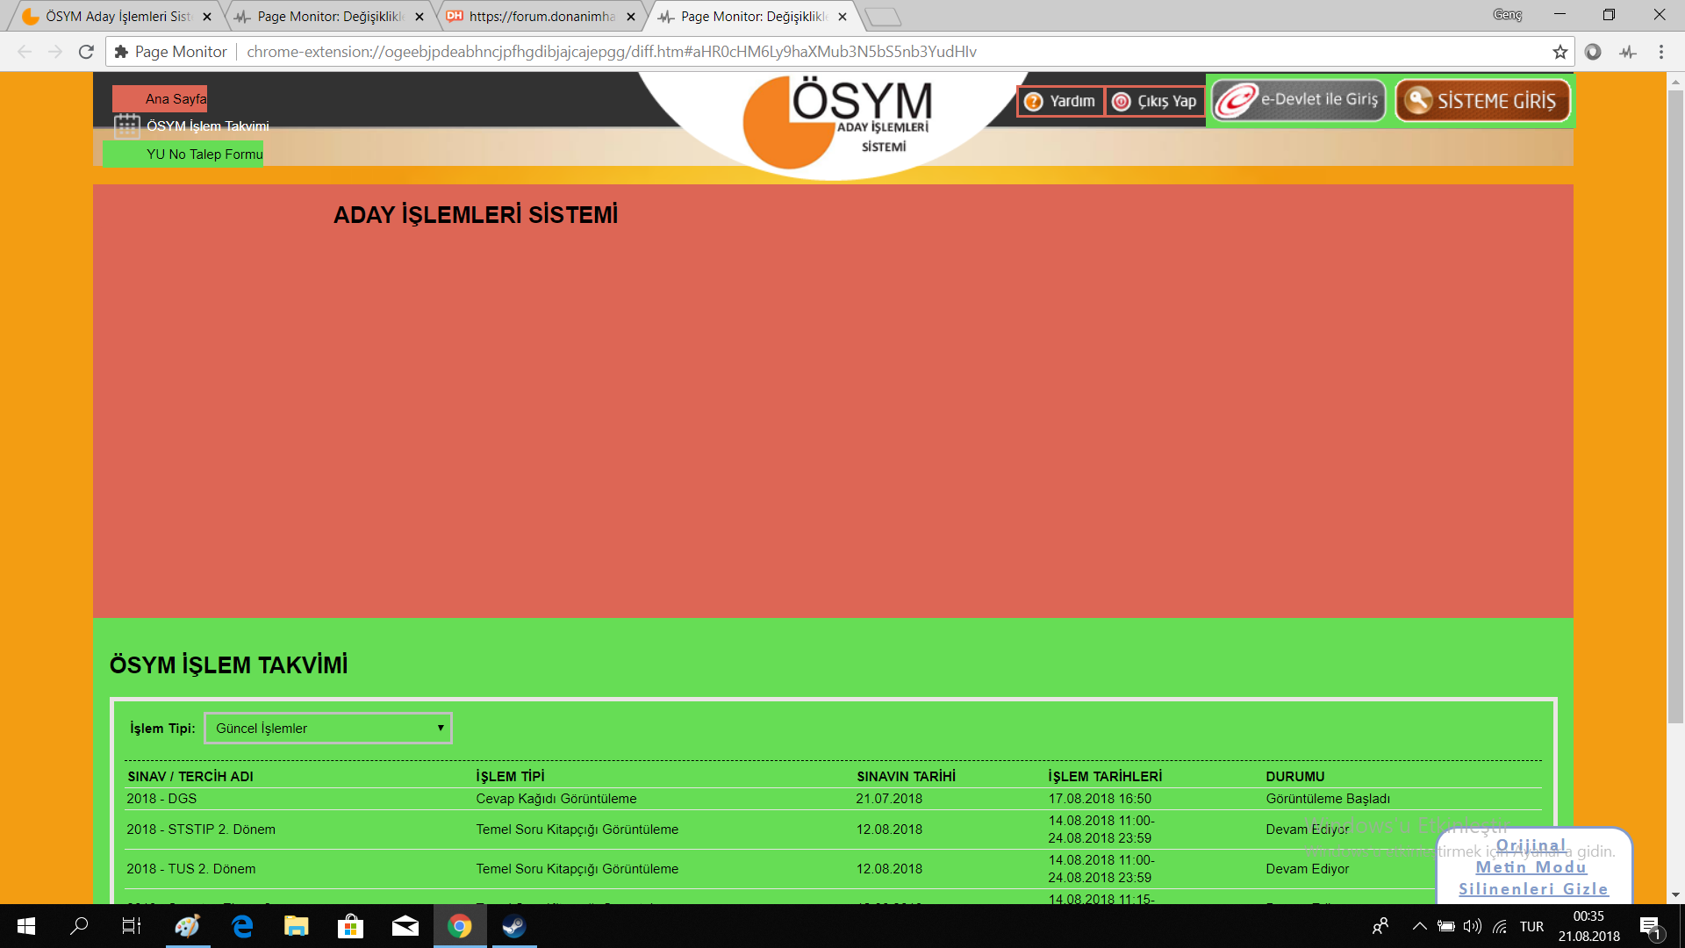
Task: Expand the İşlem Tipi dropdown
Action: point(328,729)
